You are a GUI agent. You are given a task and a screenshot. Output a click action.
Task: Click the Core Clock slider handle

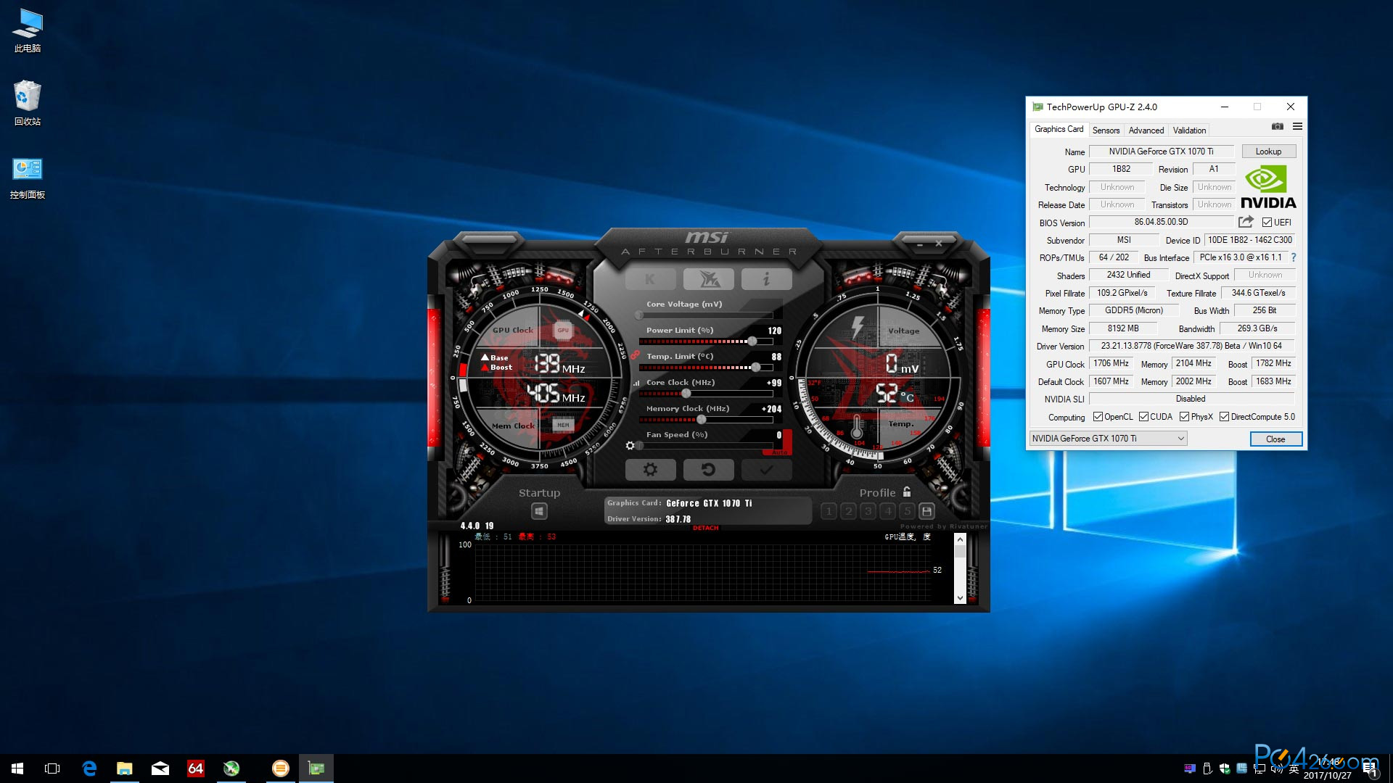pyautogui.click(x=686, y=394)
